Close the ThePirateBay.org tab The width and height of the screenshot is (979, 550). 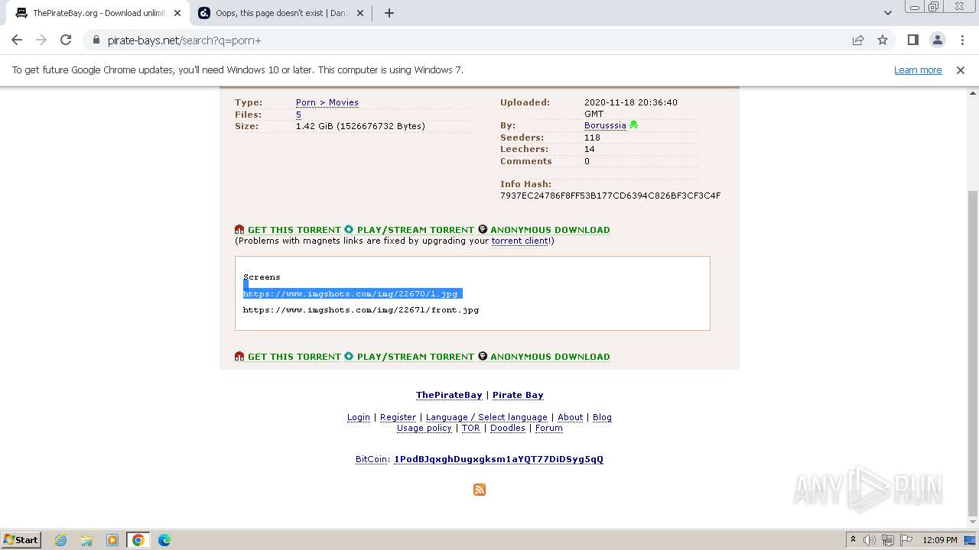coord(177,13)
